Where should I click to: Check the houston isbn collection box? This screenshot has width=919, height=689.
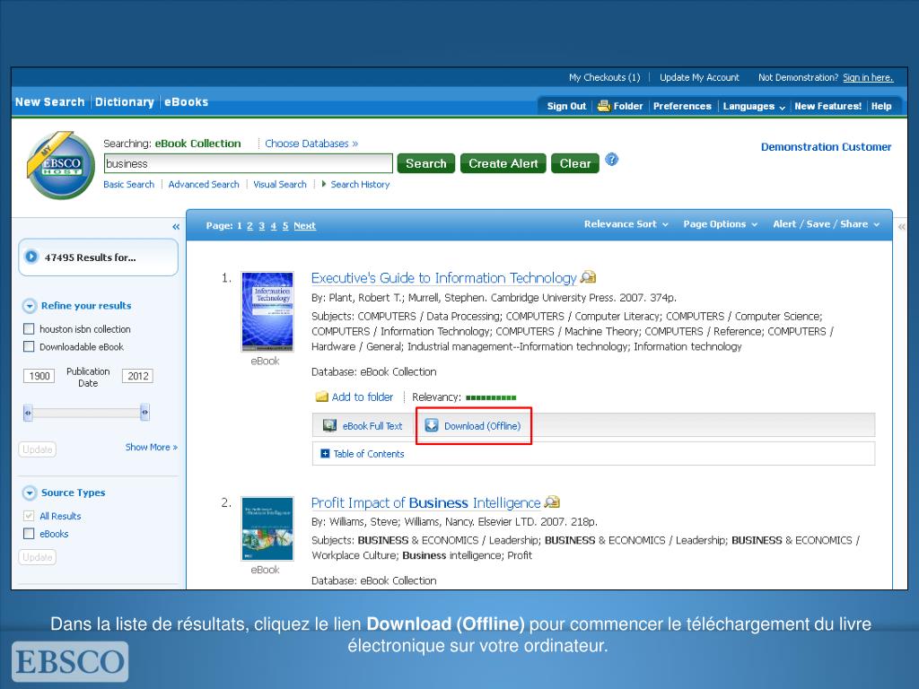pos(29,328)
